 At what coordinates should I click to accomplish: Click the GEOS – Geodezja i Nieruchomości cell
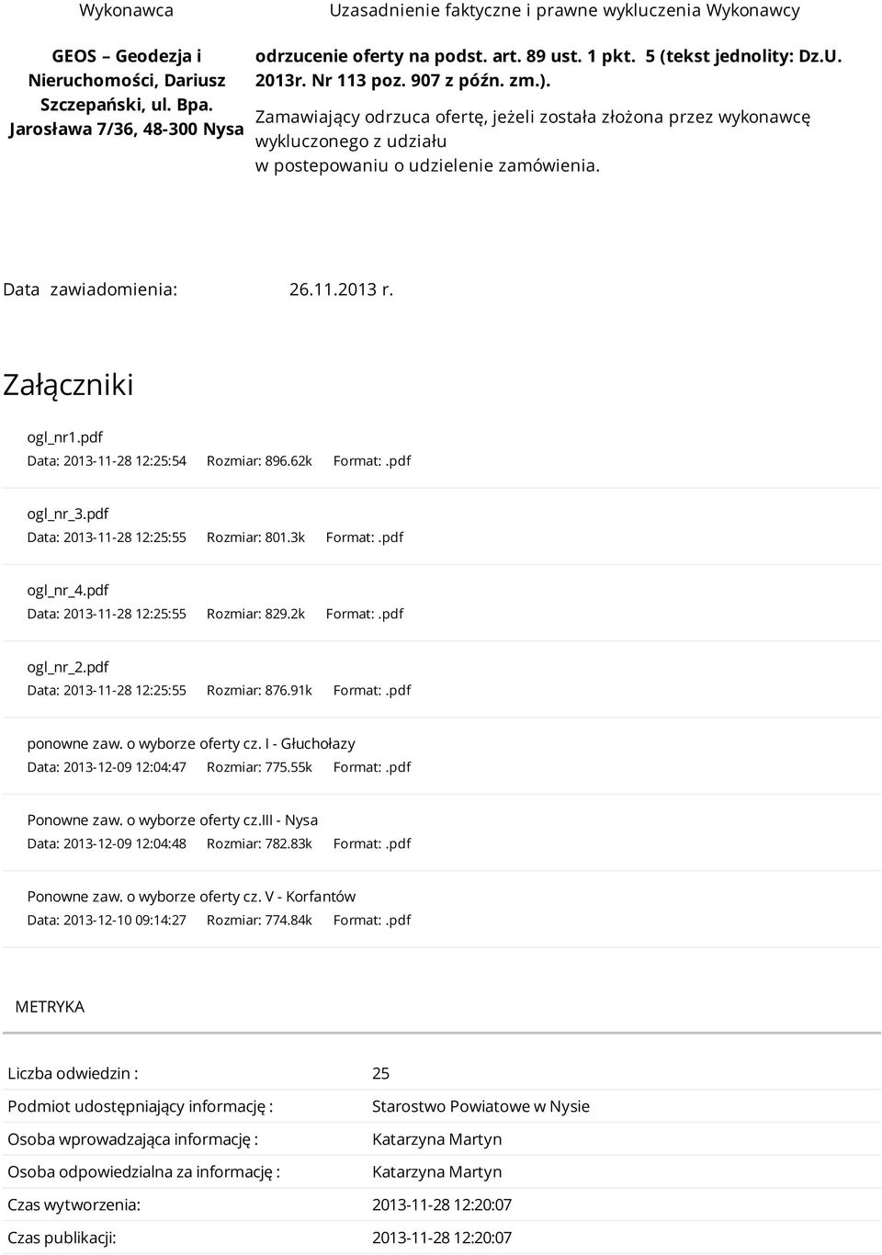click(126, 92)
